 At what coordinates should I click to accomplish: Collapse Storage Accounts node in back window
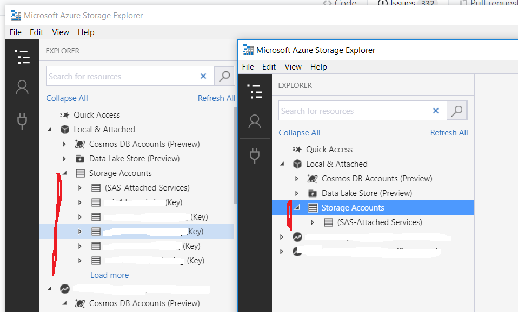[x=65, y=173]
